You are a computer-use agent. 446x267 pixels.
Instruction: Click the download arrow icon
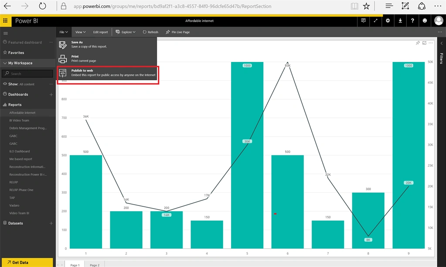[400, 21]
